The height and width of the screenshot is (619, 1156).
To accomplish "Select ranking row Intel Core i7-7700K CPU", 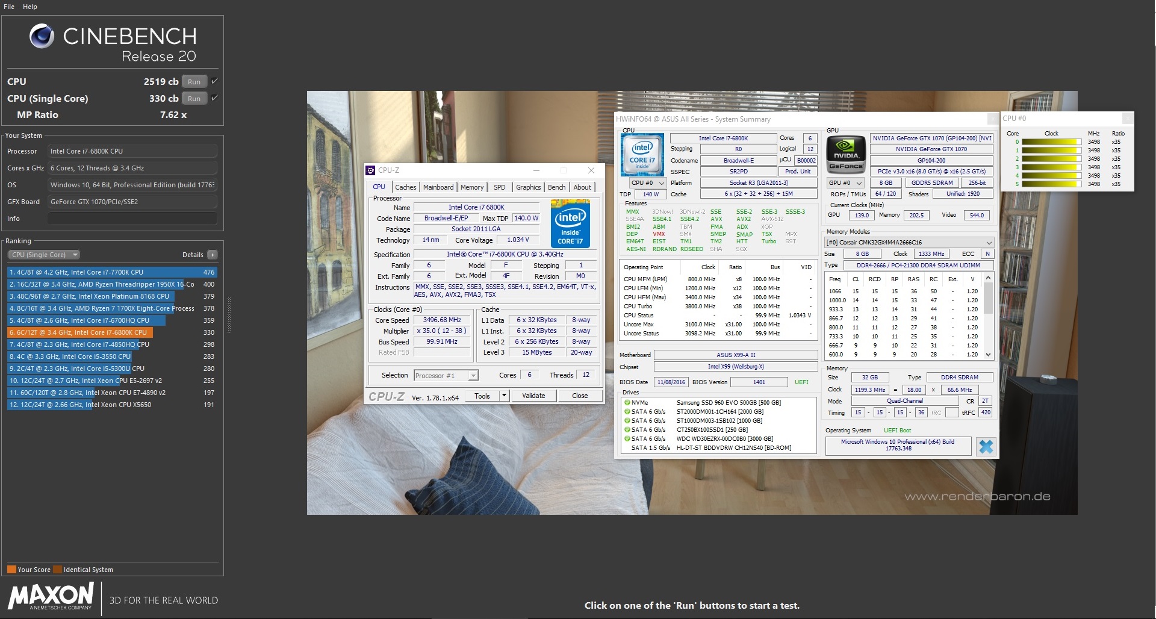I will [112, 272].
